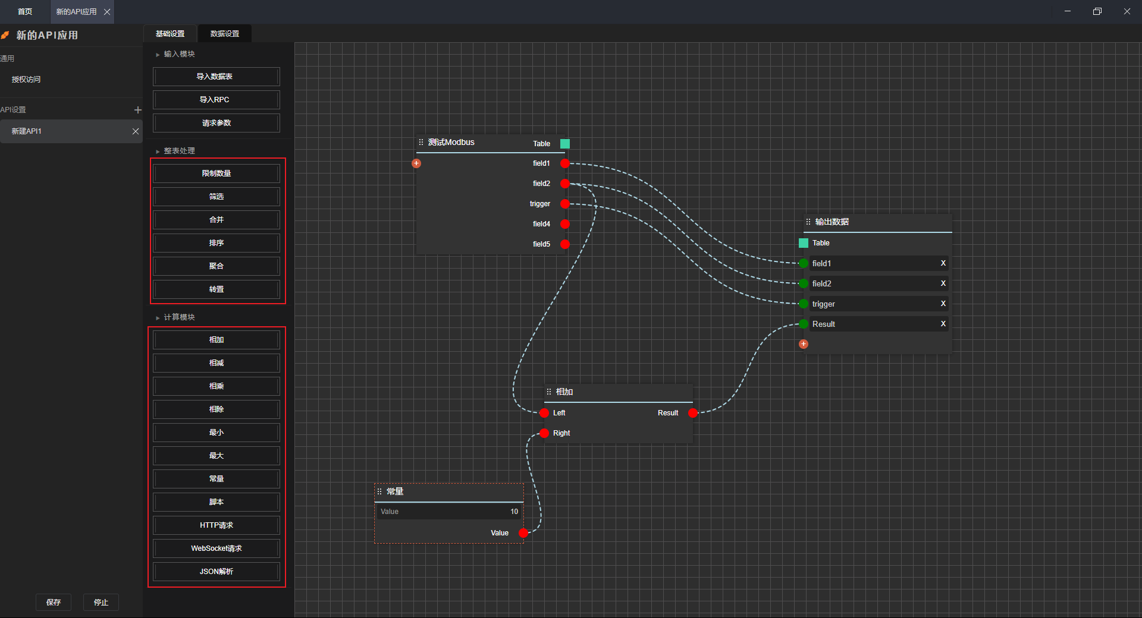Click the 保存 button
Screen dimensions: 1142x618
tap(54, 602)
